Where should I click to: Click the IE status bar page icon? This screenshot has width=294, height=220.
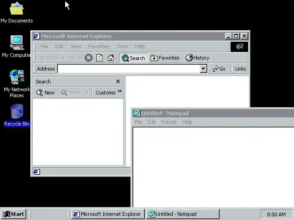point(37,171)
